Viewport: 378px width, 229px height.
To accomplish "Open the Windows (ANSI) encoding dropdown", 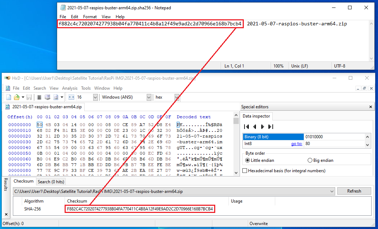I will pyautogui.click(x=149, y=97).
